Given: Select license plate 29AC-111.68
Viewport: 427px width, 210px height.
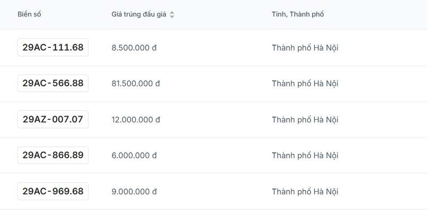Looking at the screenshot, I should click(53, 47).
